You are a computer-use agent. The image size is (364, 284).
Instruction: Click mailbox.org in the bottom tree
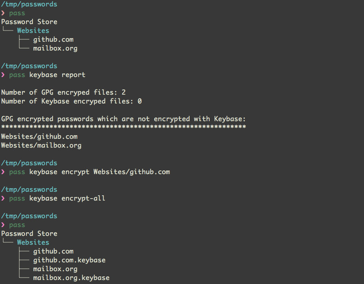coord(55,269)
